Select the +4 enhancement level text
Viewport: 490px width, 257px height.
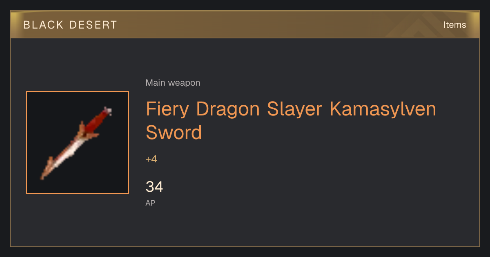pyautogui.click(x=151, y=159)
